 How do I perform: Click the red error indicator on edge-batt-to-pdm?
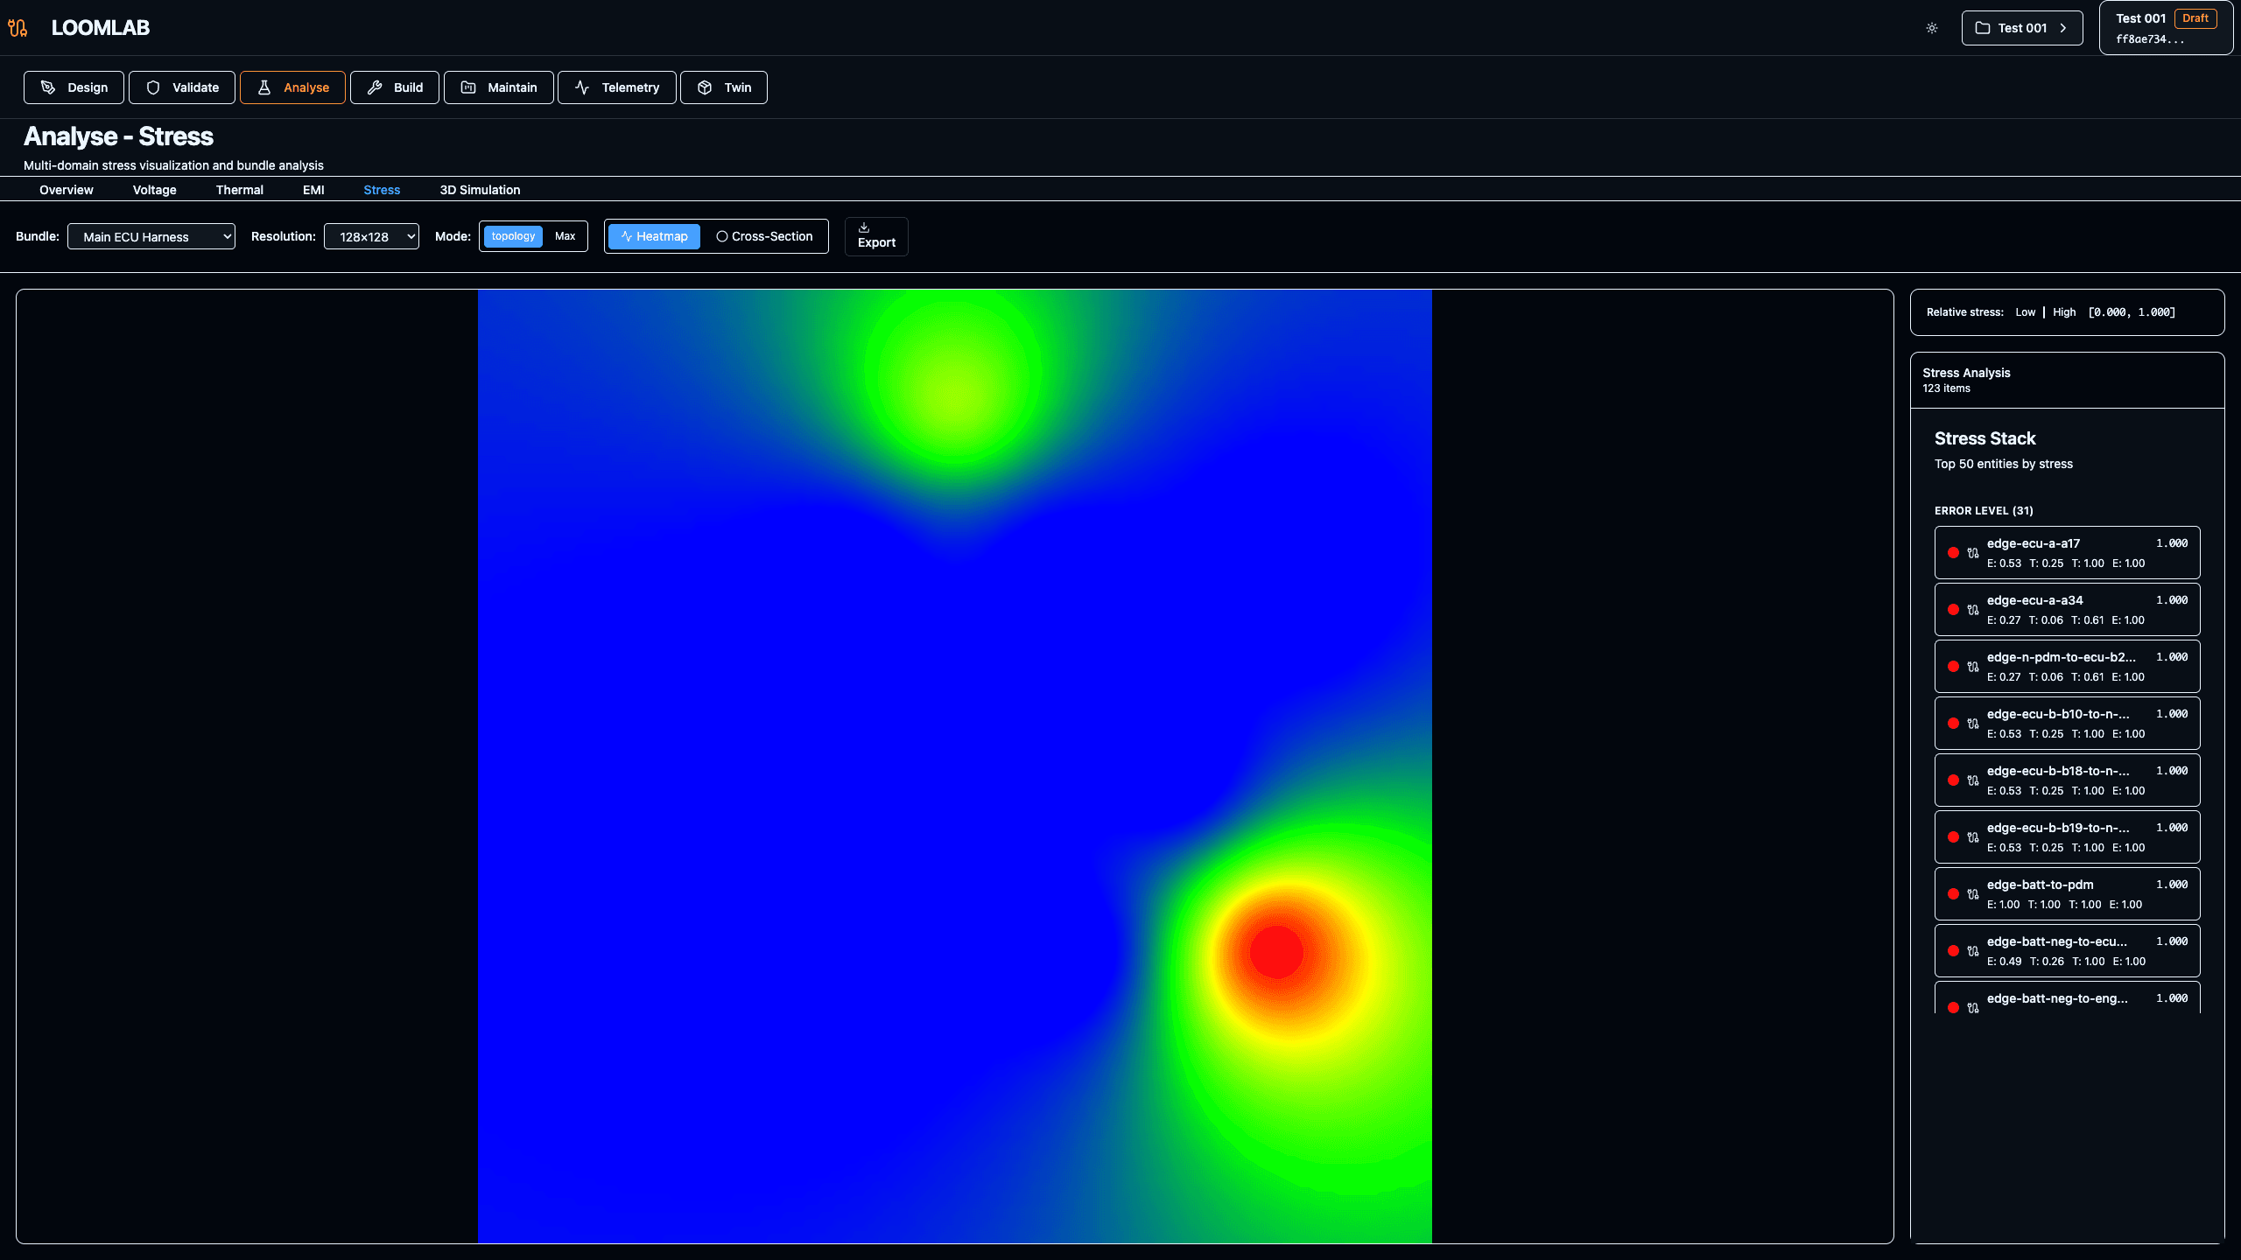click(x=1953, y=893)
